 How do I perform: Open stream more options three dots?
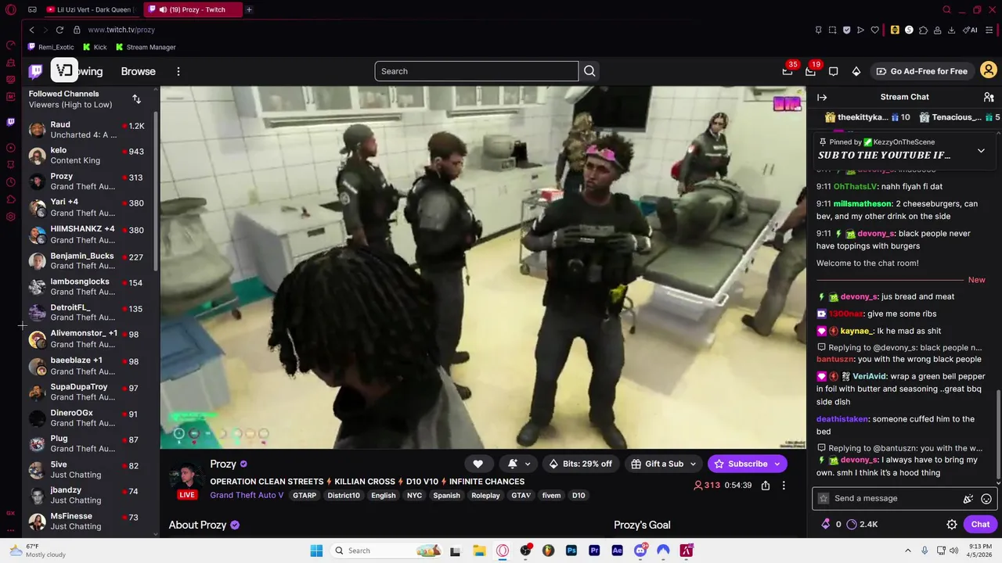tap(784, 486)
